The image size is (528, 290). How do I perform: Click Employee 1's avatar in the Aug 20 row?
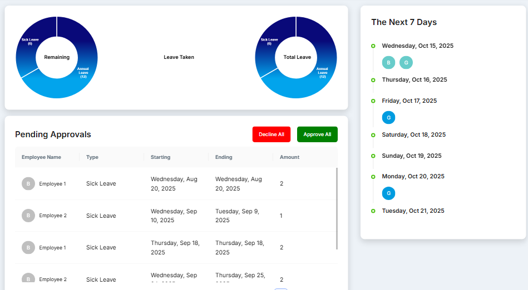(x=28, y=183)
